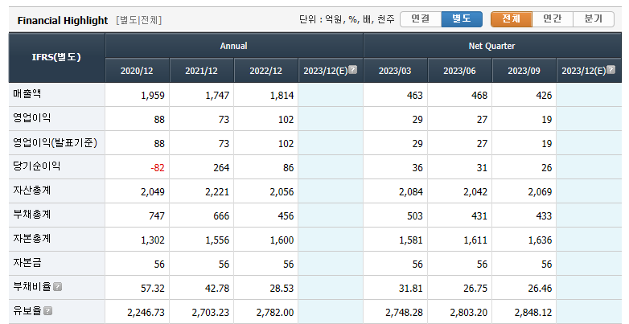Image resolution: width=629 pixels, height=324 pixels.
Task: Select the 영업이익 row label
Action: (31, 118)
